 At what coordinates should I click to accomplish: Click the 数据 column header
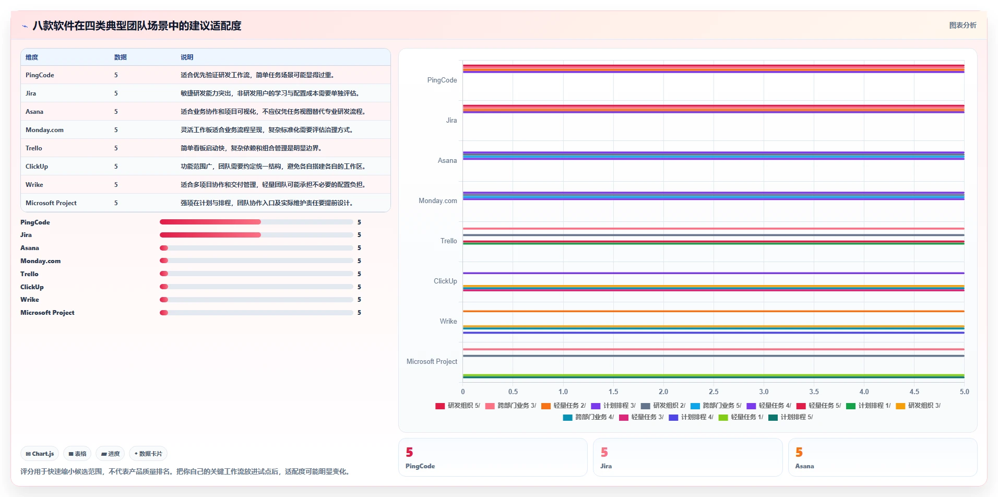[x=121, y=57]
